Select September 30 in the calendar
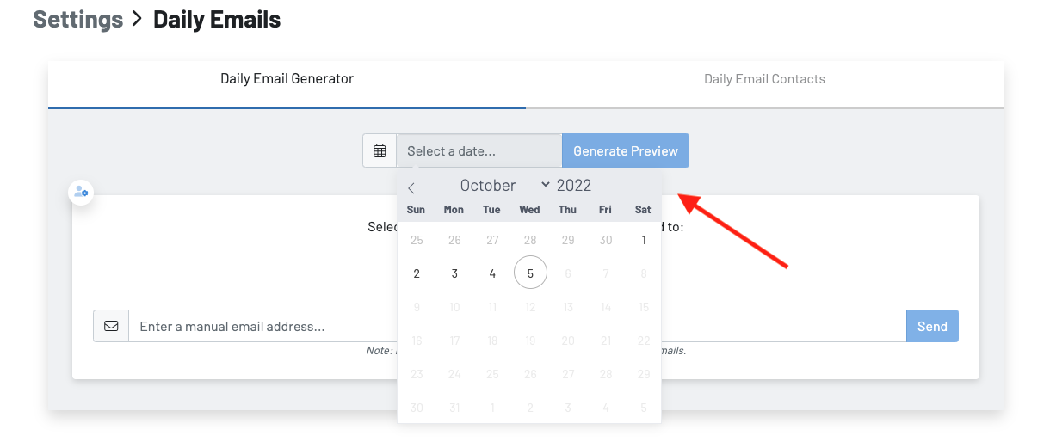1050x448 pixels. [x=606, y=241]
